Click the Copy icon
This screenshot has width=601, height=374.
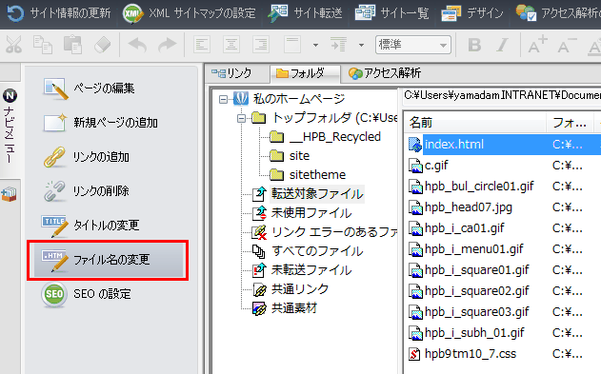coord(43,45)
